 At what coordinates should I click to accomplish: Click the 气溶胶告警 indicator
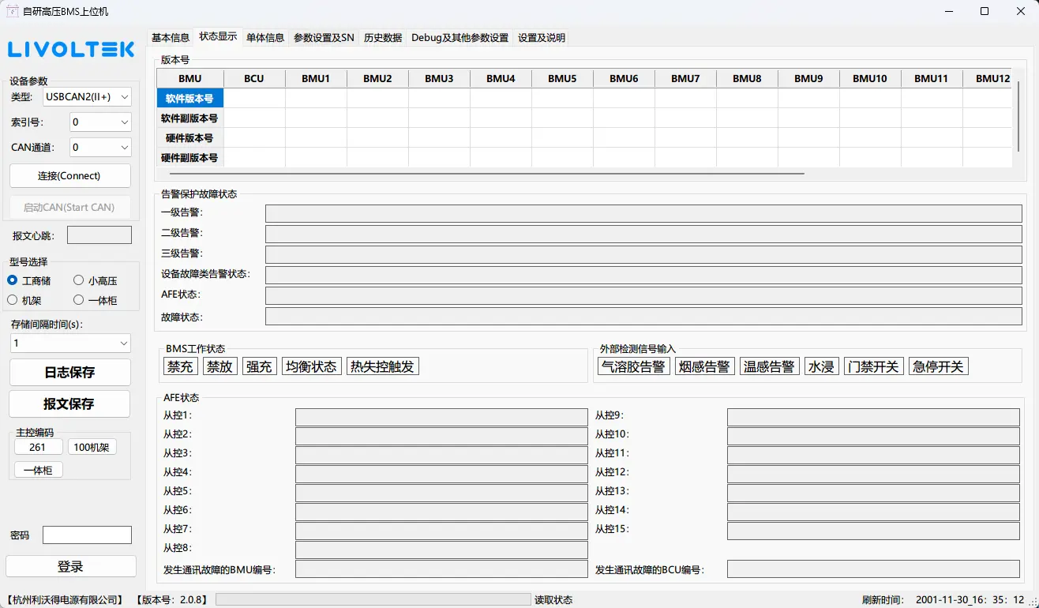pos(633,366)
